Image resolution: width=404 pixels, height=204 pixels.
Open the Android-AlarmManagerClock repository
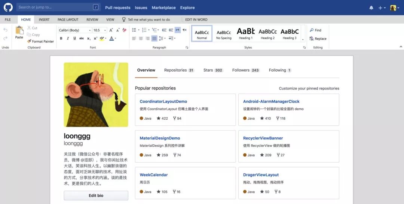tap(271, 101)
